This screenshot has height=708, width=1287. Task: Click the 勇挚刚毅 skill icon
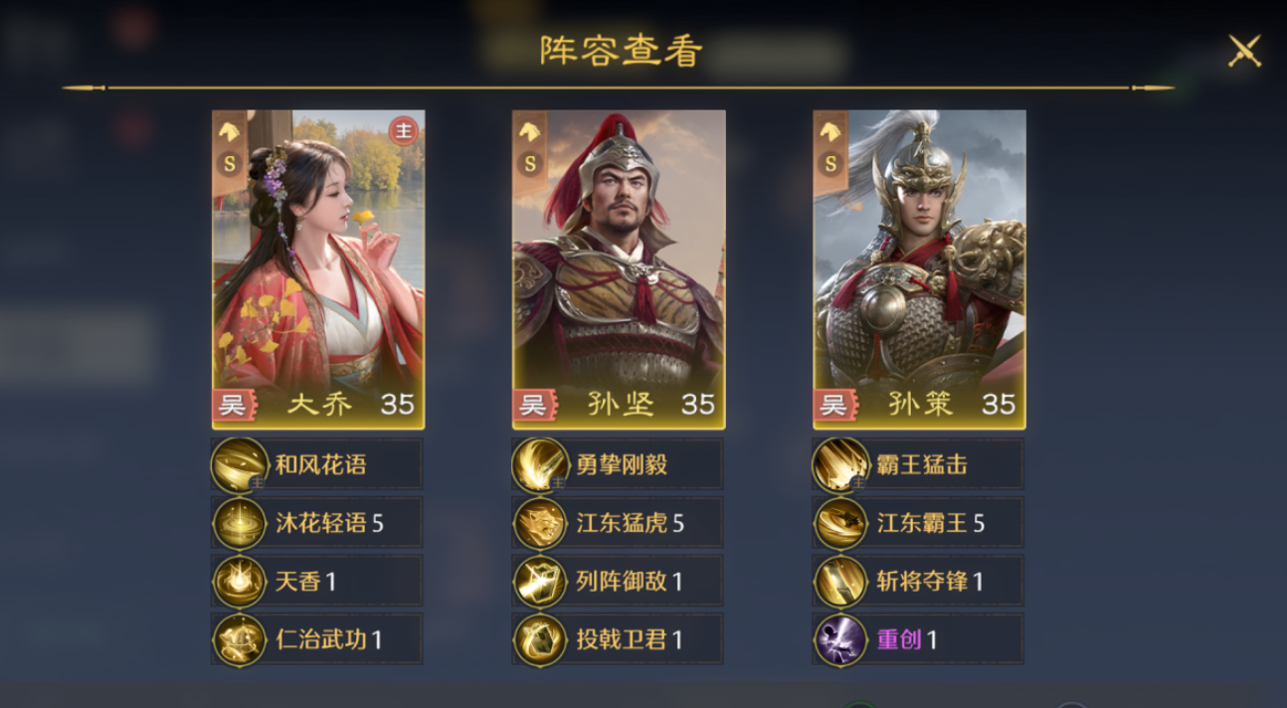[x=540, y=464]
